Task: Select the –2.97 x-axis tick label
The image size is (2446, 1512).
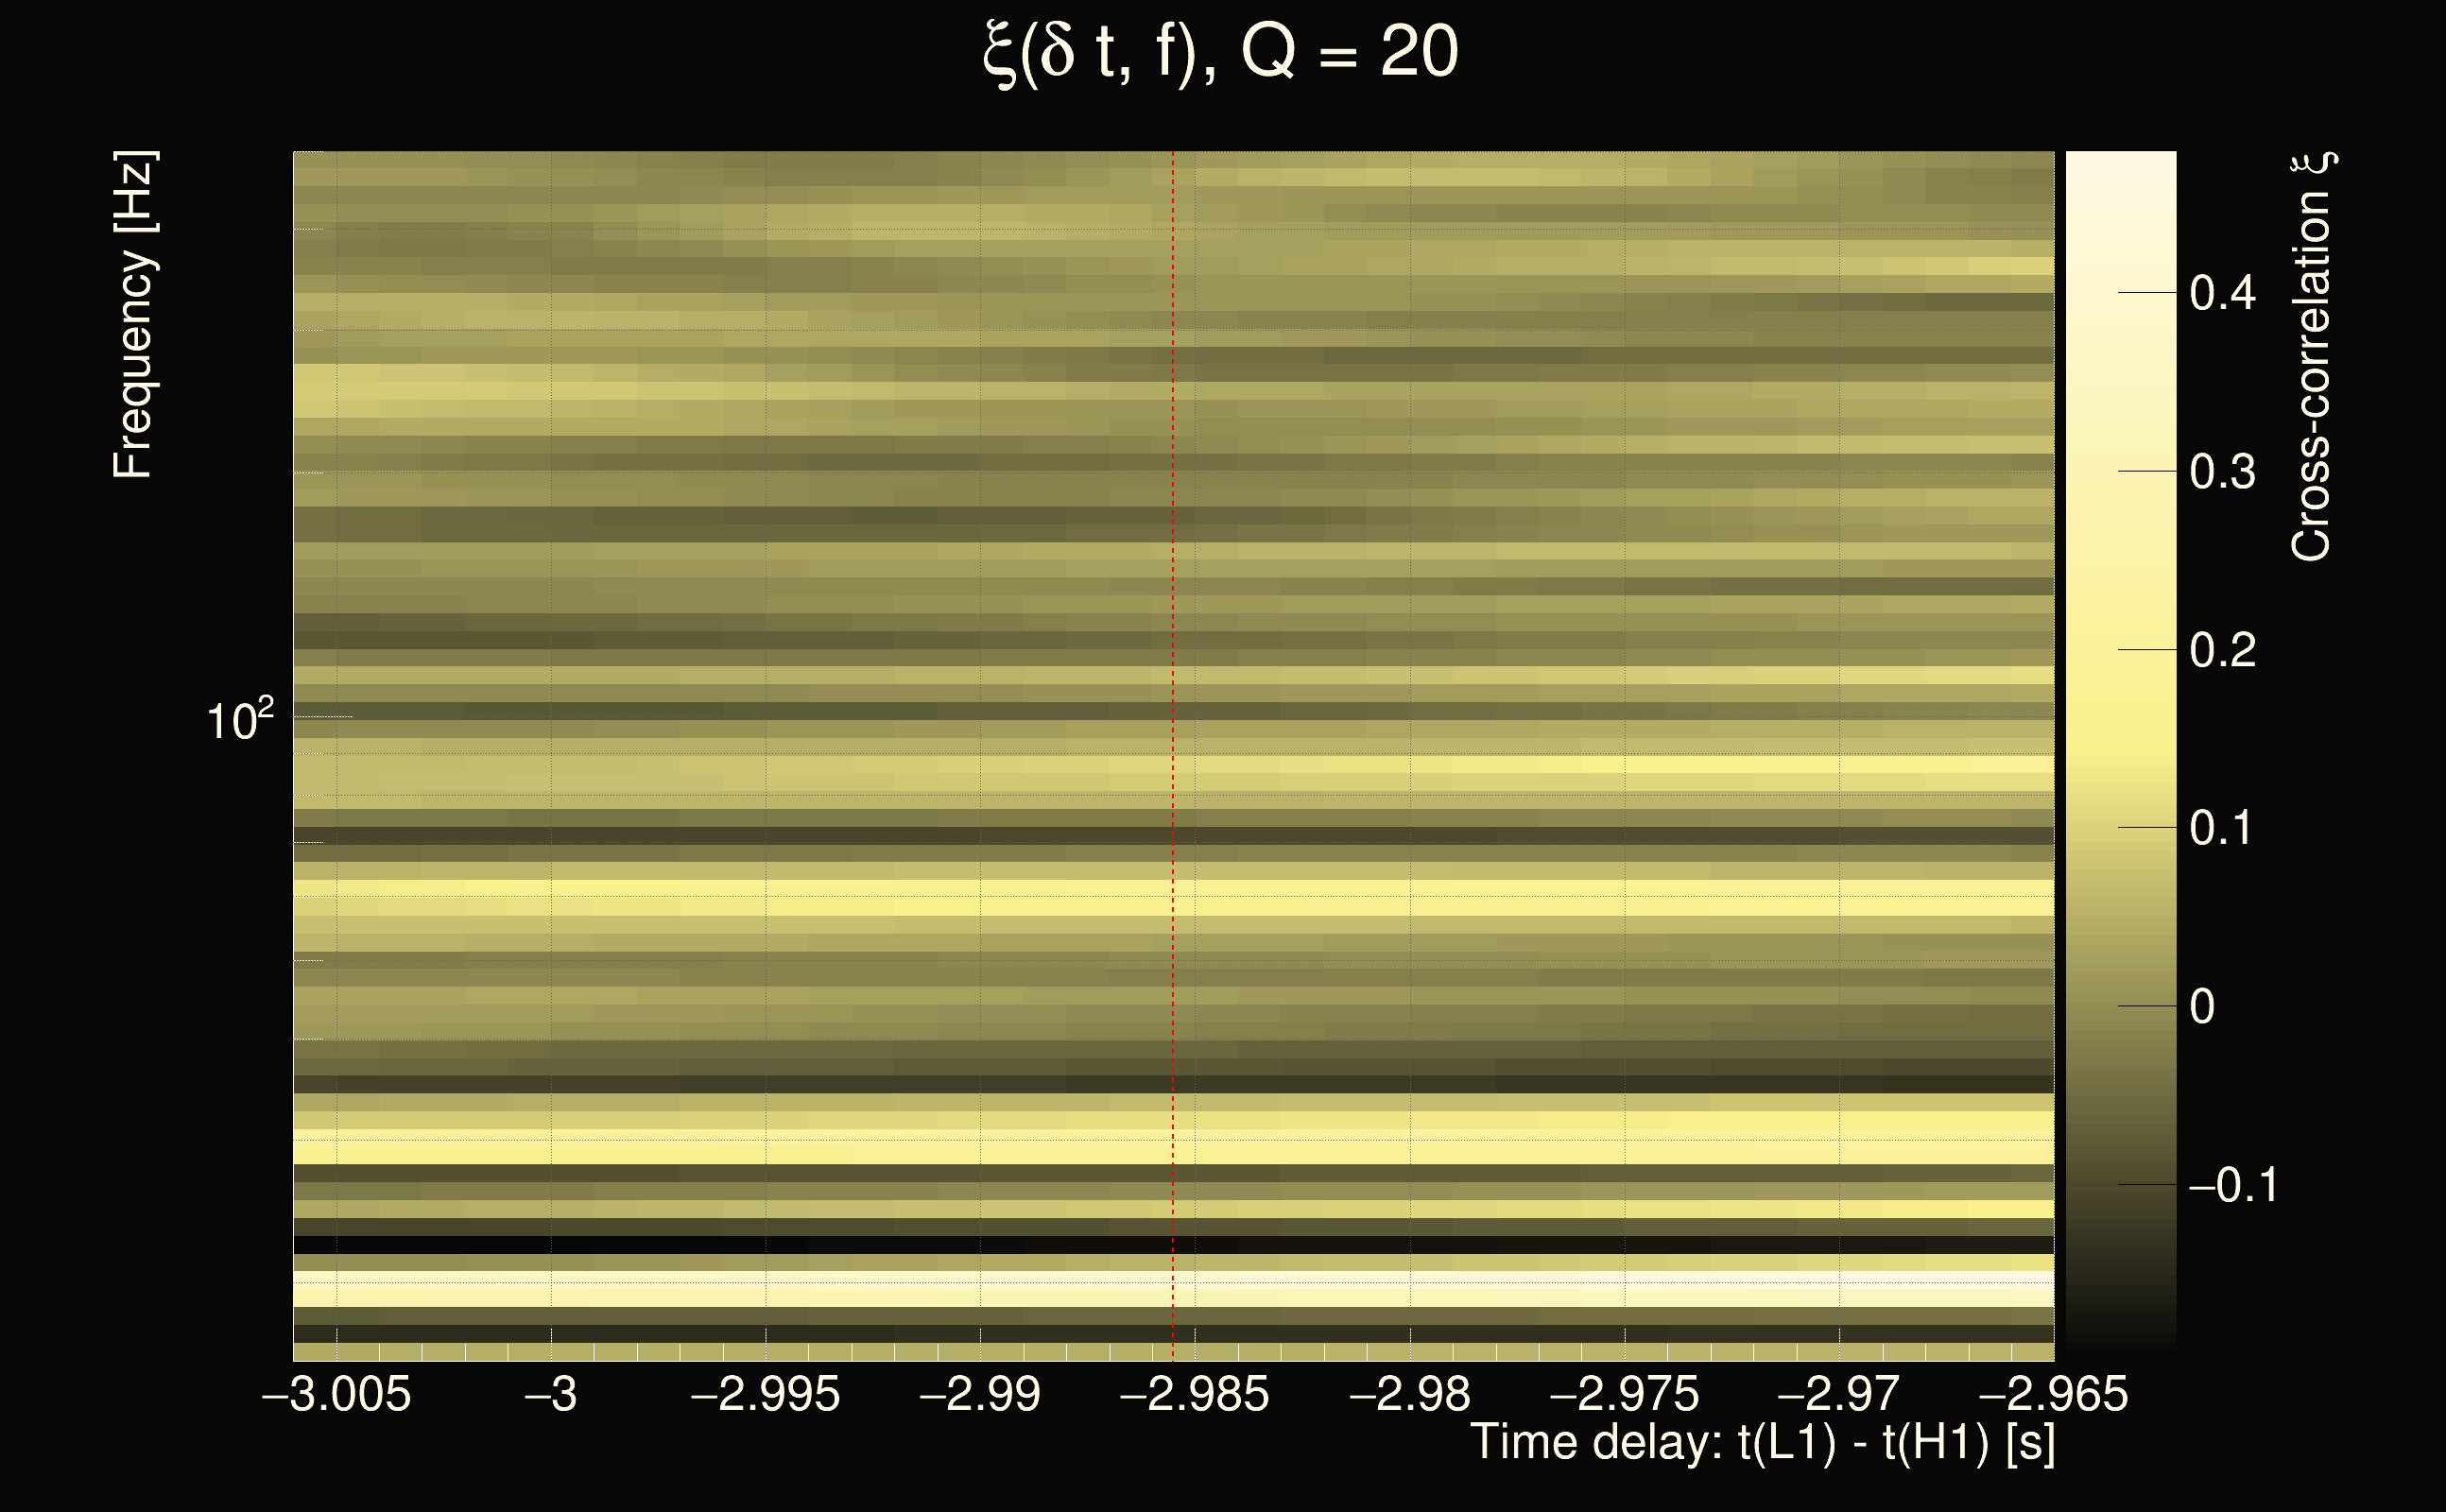Action: click(x=1838, y=1394)
